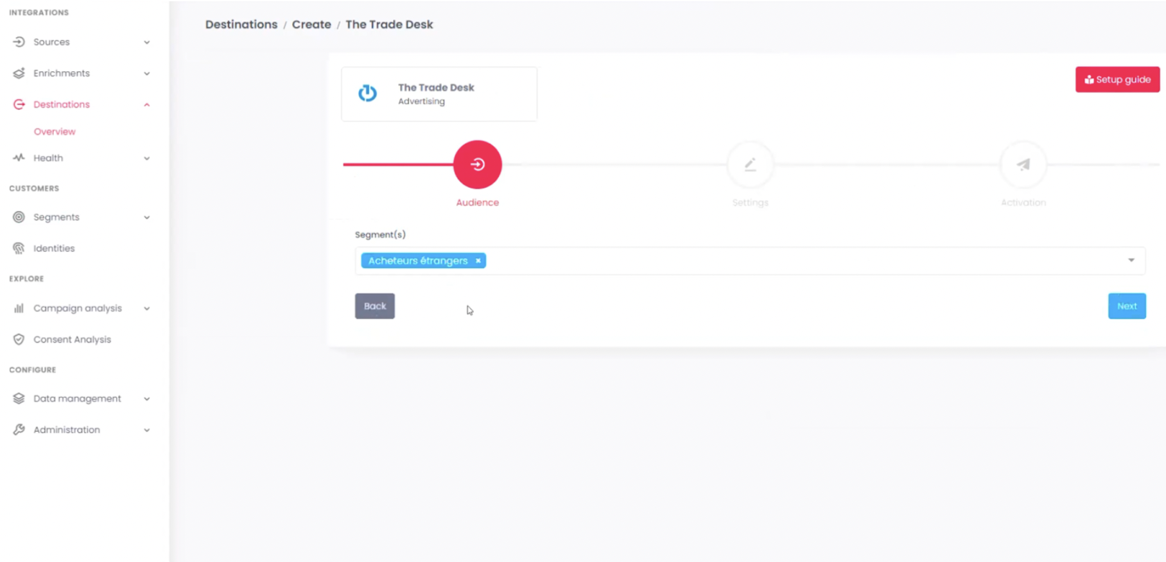This screenshot has height=562, width=1166.
Task: Click the Create breadcrumb link
Action: (311, 24)
